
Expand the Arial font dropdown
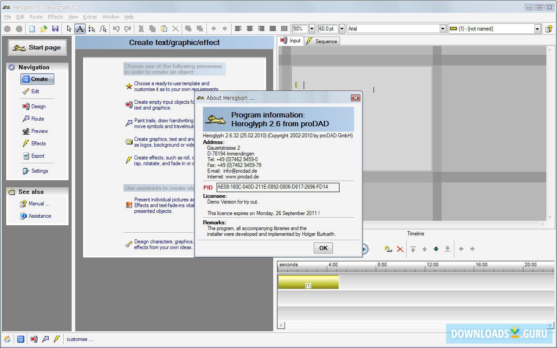click(443, 29)
